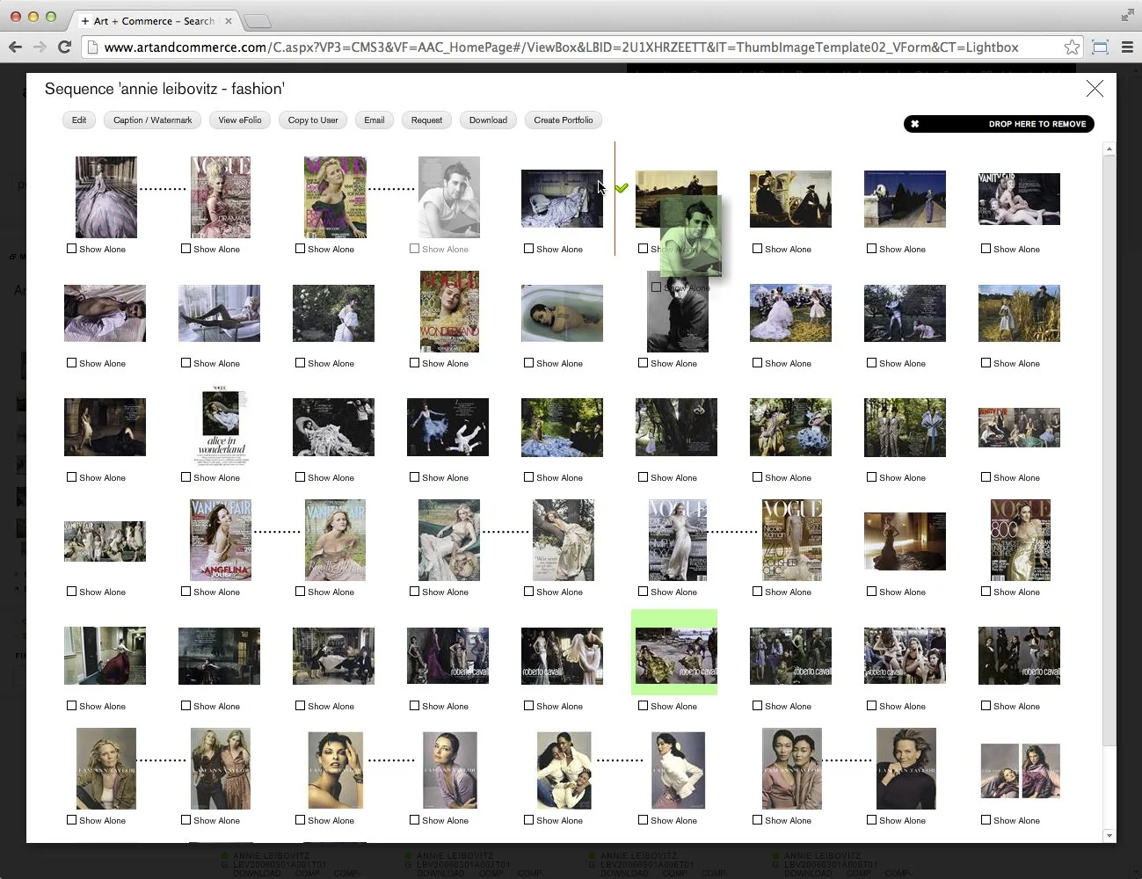Image resolution: width=1142 pixels, height=879 pixels.
Task: Select the woman in bathtub thumbnail
Action: [x=562, y=313]
